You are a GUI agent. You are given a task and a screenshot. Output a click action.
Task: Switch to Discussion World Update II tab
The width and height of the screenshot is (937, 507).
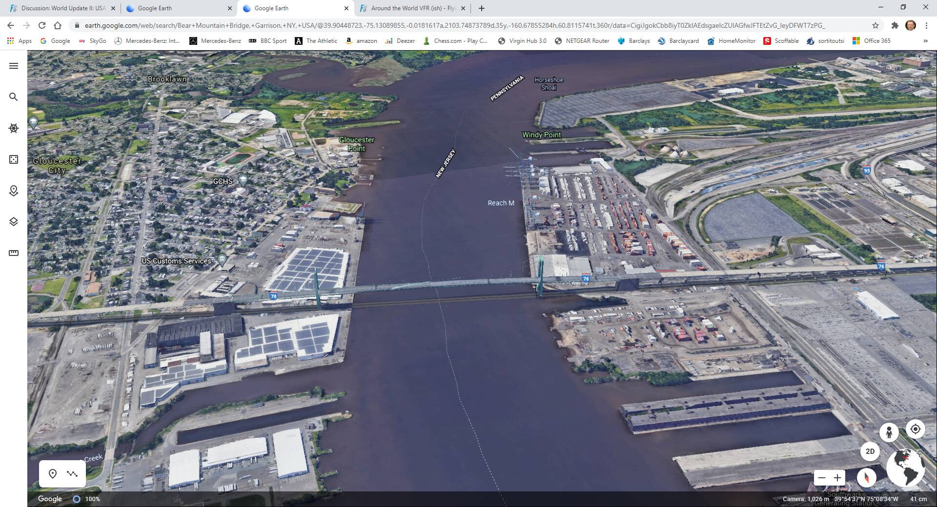[x=62, y=8]
